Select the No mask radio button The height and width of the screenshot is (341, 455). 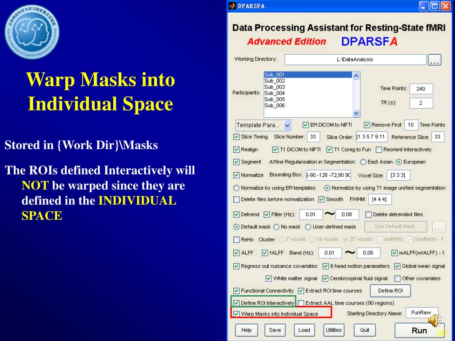pos(276,227)
